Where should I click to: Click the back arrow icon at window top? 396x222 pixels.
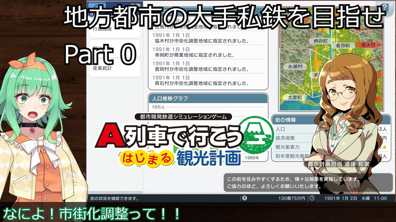[95, 7]
